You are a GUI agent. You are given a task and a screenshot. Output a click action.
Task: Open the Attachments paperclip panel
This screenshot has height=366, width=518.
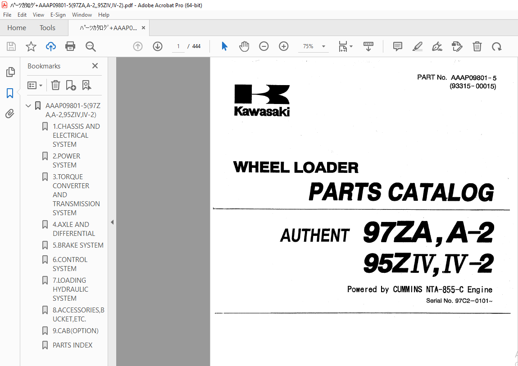10,114
